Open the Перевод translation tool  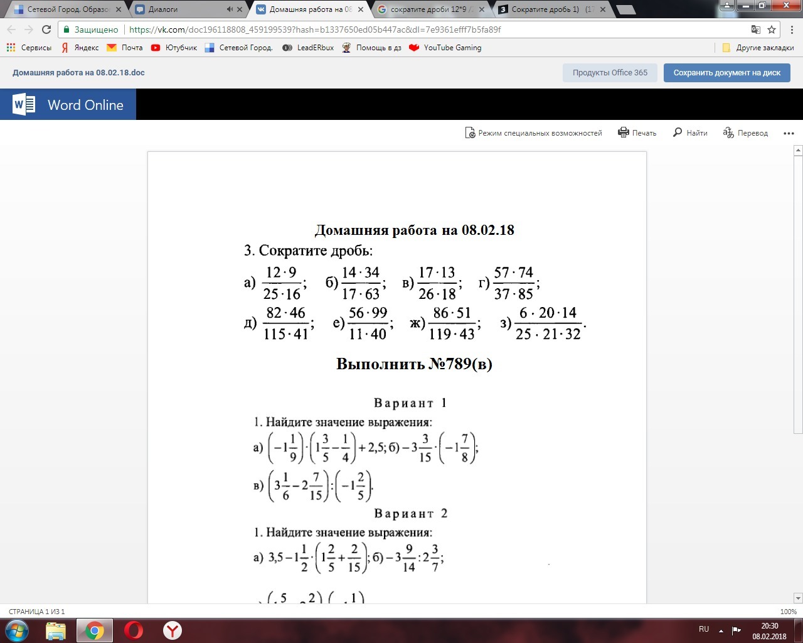(745, 132)
